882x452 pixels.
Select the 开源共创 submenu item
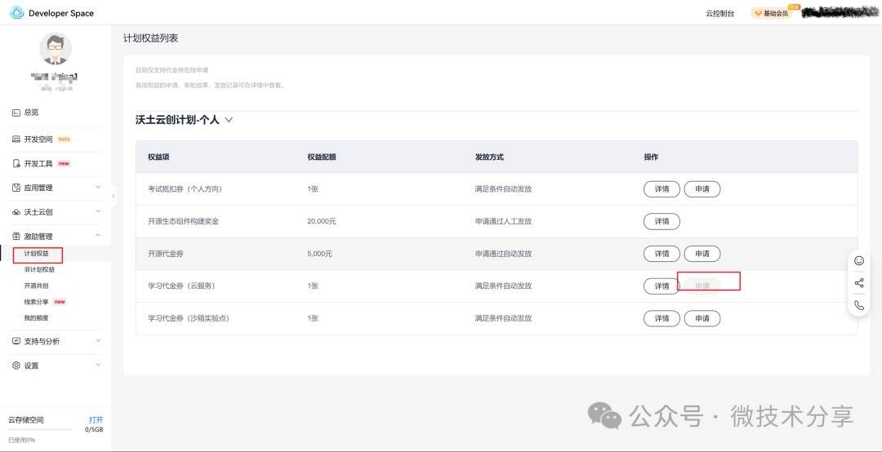(x=36, y=286)
